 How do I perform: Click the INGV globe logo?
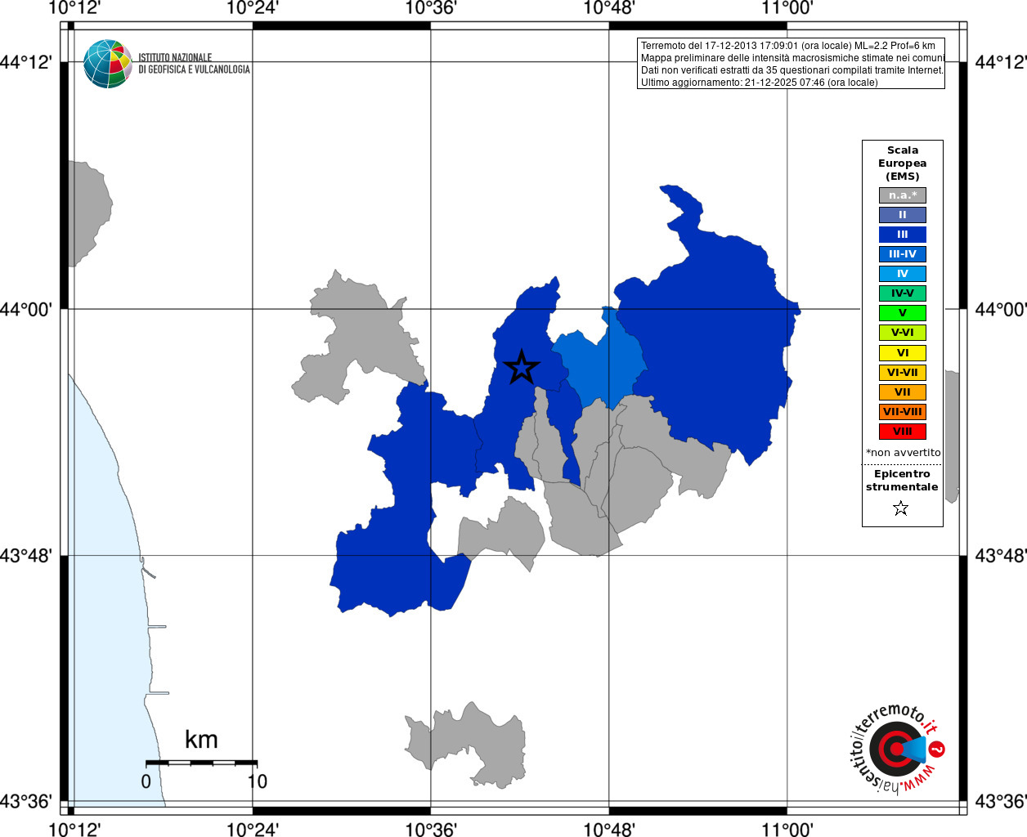(x=108, y=64)
